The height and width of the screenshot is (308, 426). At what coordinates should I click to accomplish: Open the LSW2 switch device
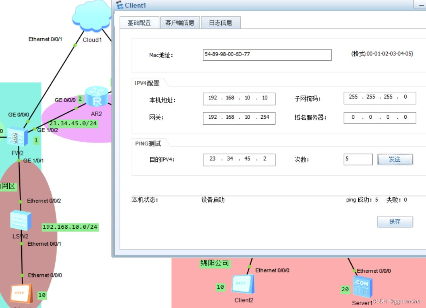(21, 221)
